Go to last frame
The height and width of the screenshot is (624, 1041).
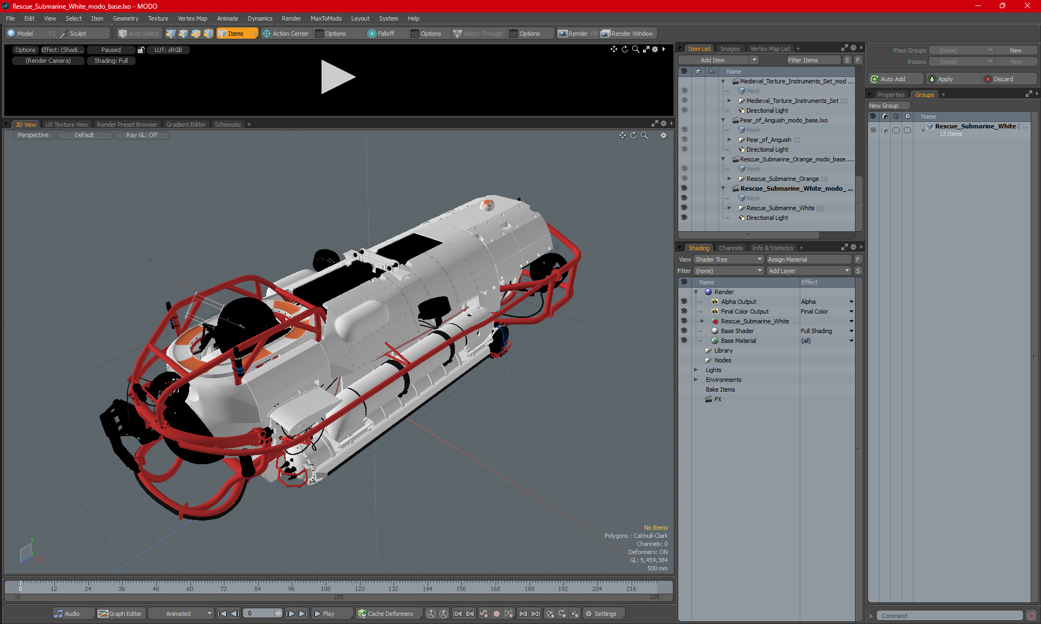coord(304,614)
